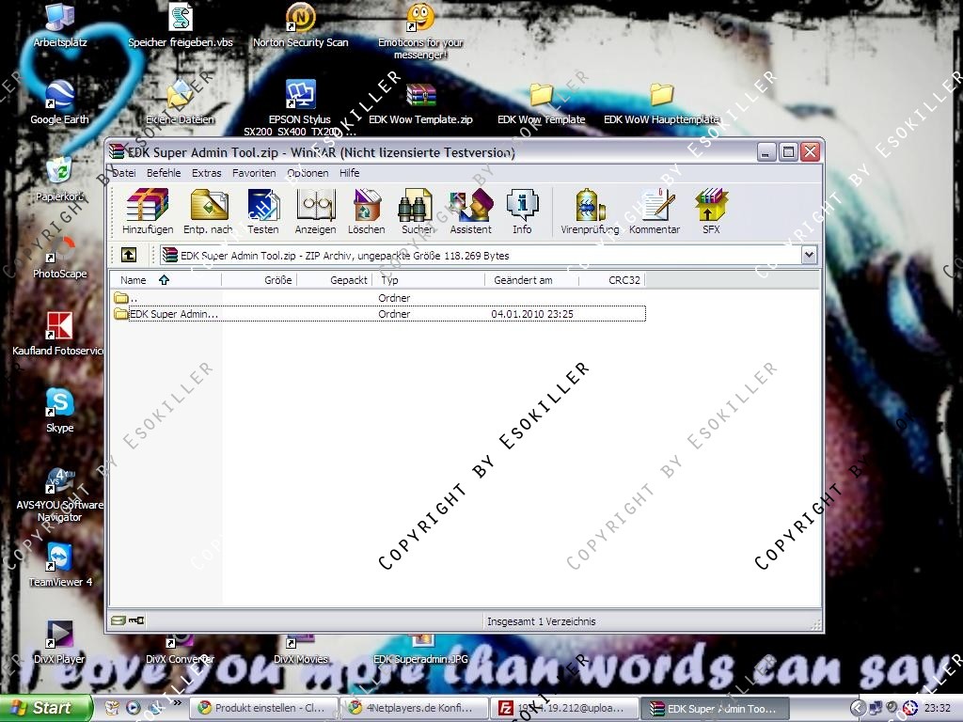Click 'Insgesamt 1 Verzeichnis' status text

pos(541,621)
